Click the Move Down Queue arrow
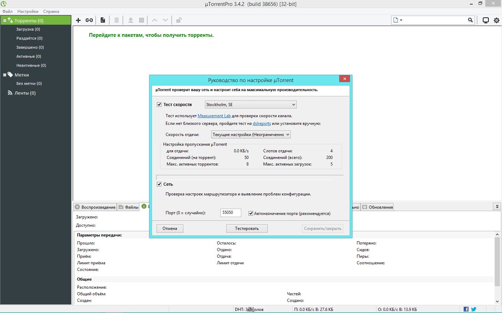Screen dimensions: 502x313 pyautogui.click(x=165, y=20)
